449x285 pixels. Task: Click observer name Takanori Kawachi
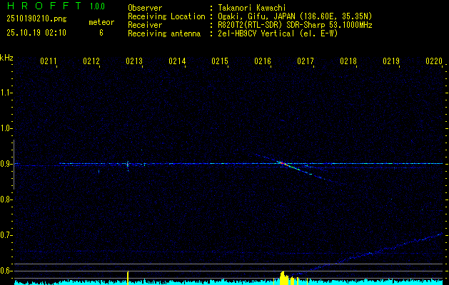coord(252,8)
